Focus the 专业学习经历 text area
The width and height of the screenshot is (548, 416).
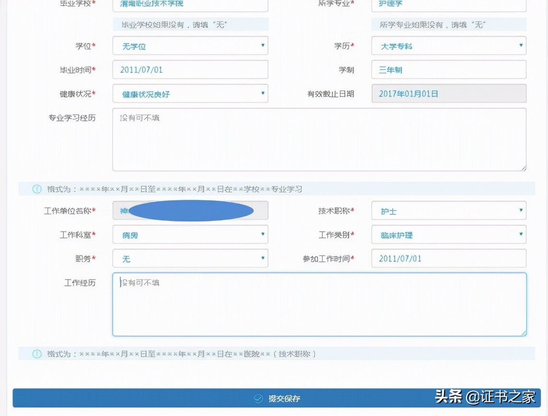[x=320, y=139]
